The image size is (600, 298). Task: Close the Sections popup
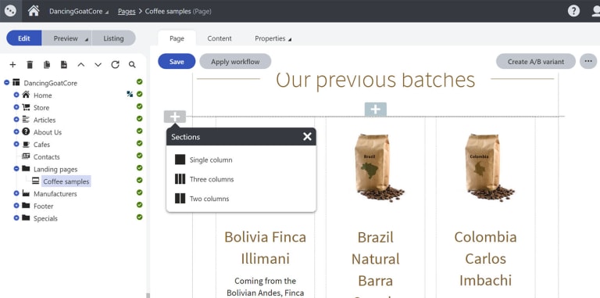[x=307, y=136]
